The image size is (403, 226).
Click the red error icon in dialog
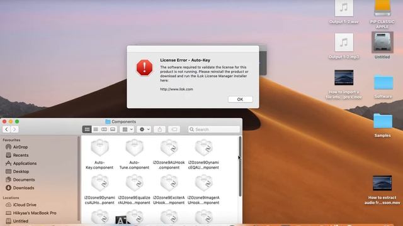click(x=144, y=68)
